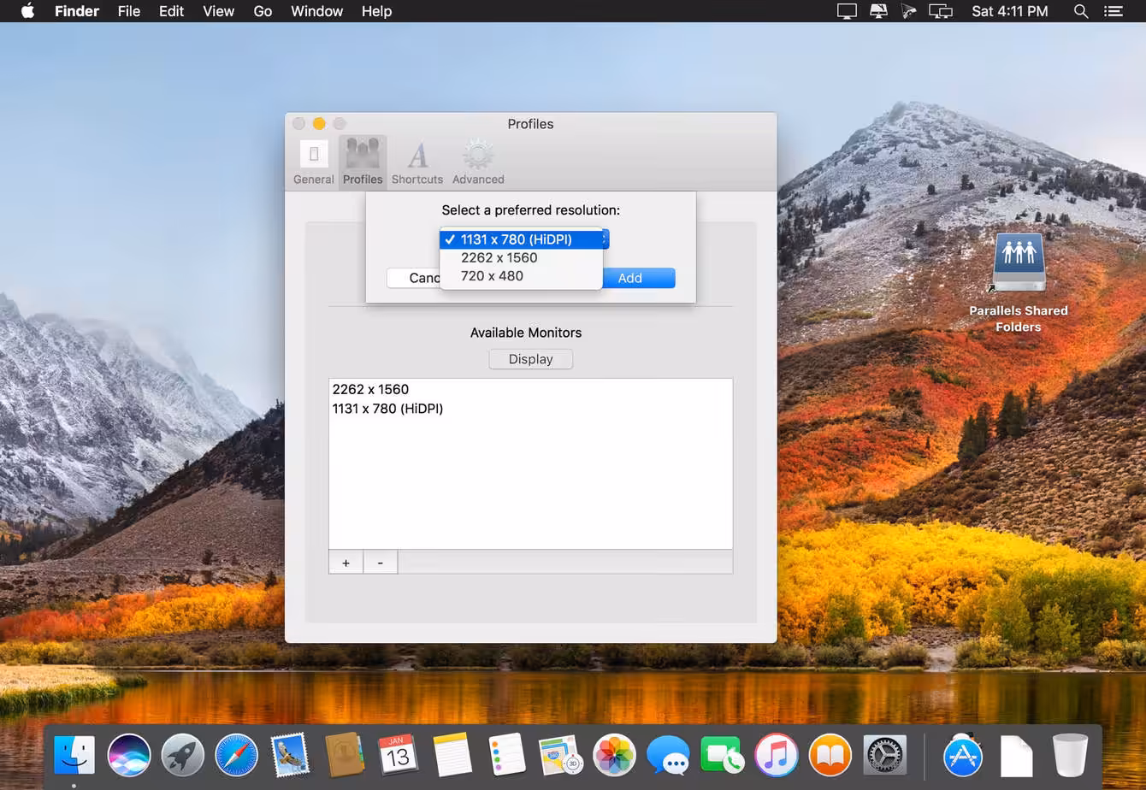Open iBooks from the Dock
The width and height of the screenshot is (1146, 790).
(x=830, y=756)
